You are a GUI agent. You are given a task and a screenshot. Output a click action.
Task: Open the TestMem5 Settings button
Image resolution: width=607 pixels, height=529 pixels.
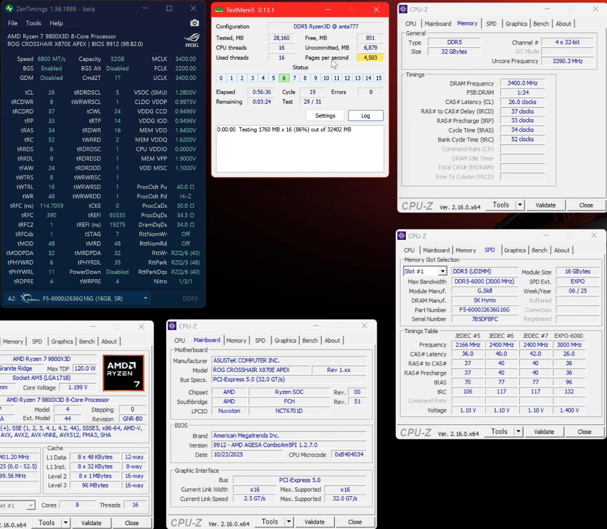[x=325, y=116]
